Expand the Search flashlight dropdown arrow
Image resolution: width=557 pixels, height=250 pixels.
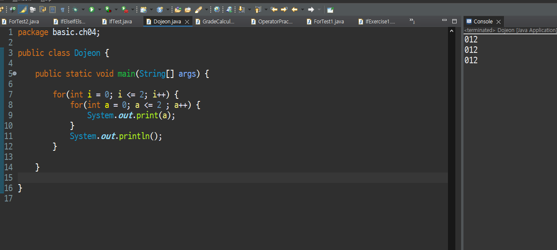(x=206, y=10)
